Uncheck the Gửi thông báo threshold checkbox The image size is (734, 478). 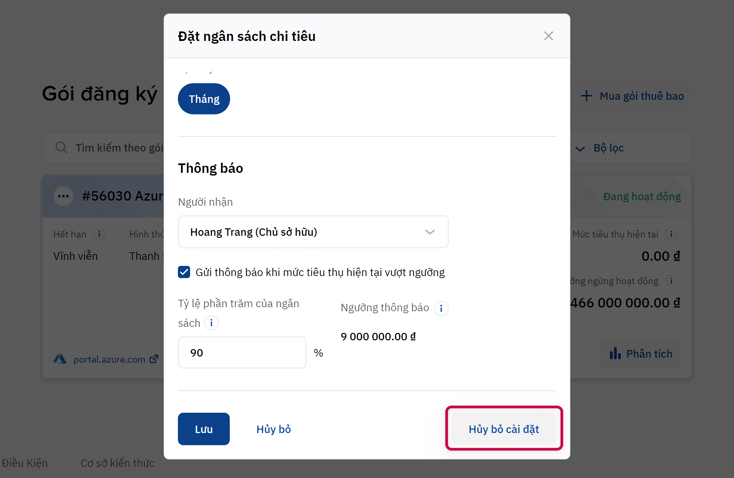pos(184,272)
